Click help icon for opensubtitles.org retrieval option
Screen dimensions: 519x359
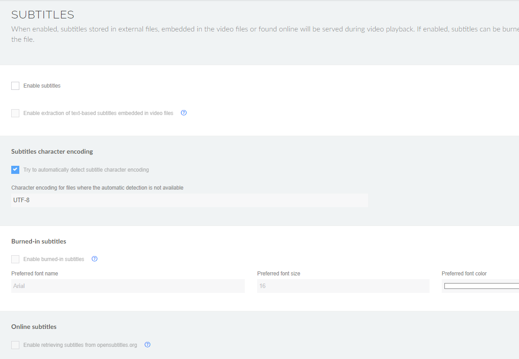(x=147, y=345)
